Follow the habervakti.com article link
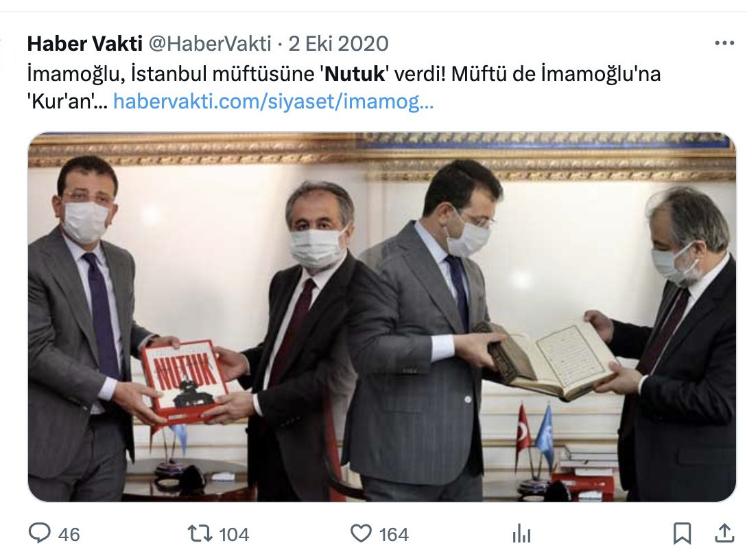The image size is (747, 556). (274, 102)
